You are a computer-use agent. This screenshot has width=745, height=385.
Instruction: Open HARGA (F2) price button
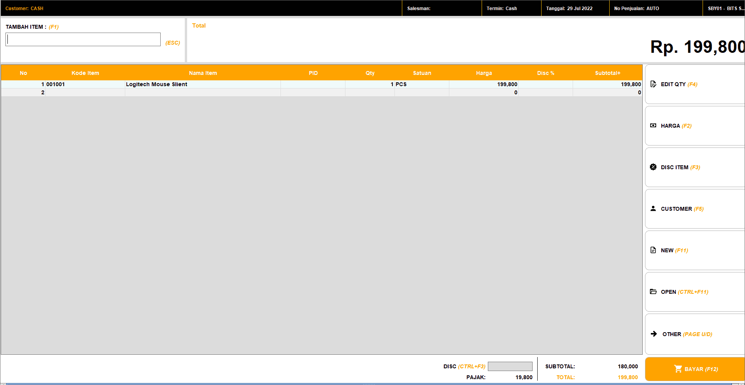coord(695,126)
